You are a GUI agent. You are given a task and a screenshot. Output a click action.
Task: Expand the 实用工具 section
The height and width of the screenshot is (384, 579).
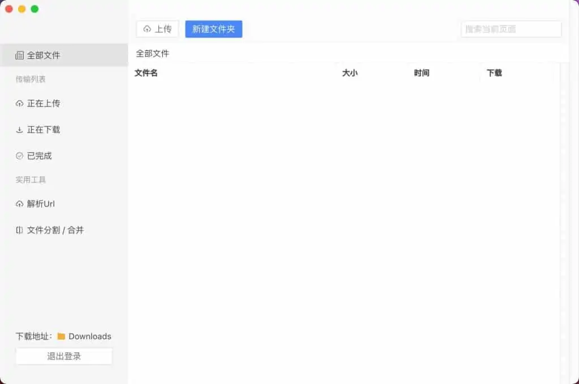point(30,180)
